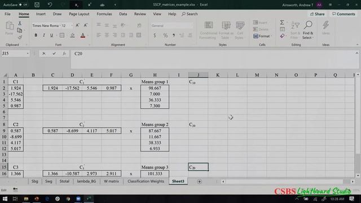361x203 pixels.
Task: Open the Windows notification center
Action: [351, 199]
